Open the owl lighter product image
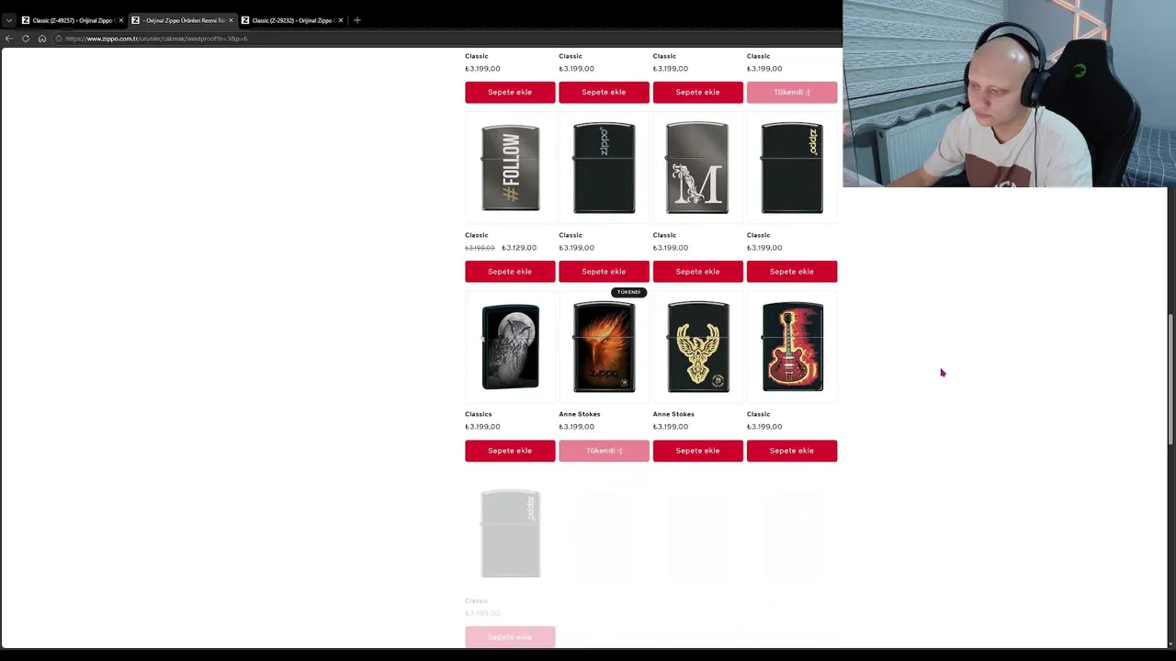The image size is (1176, 661). (511, 348)
